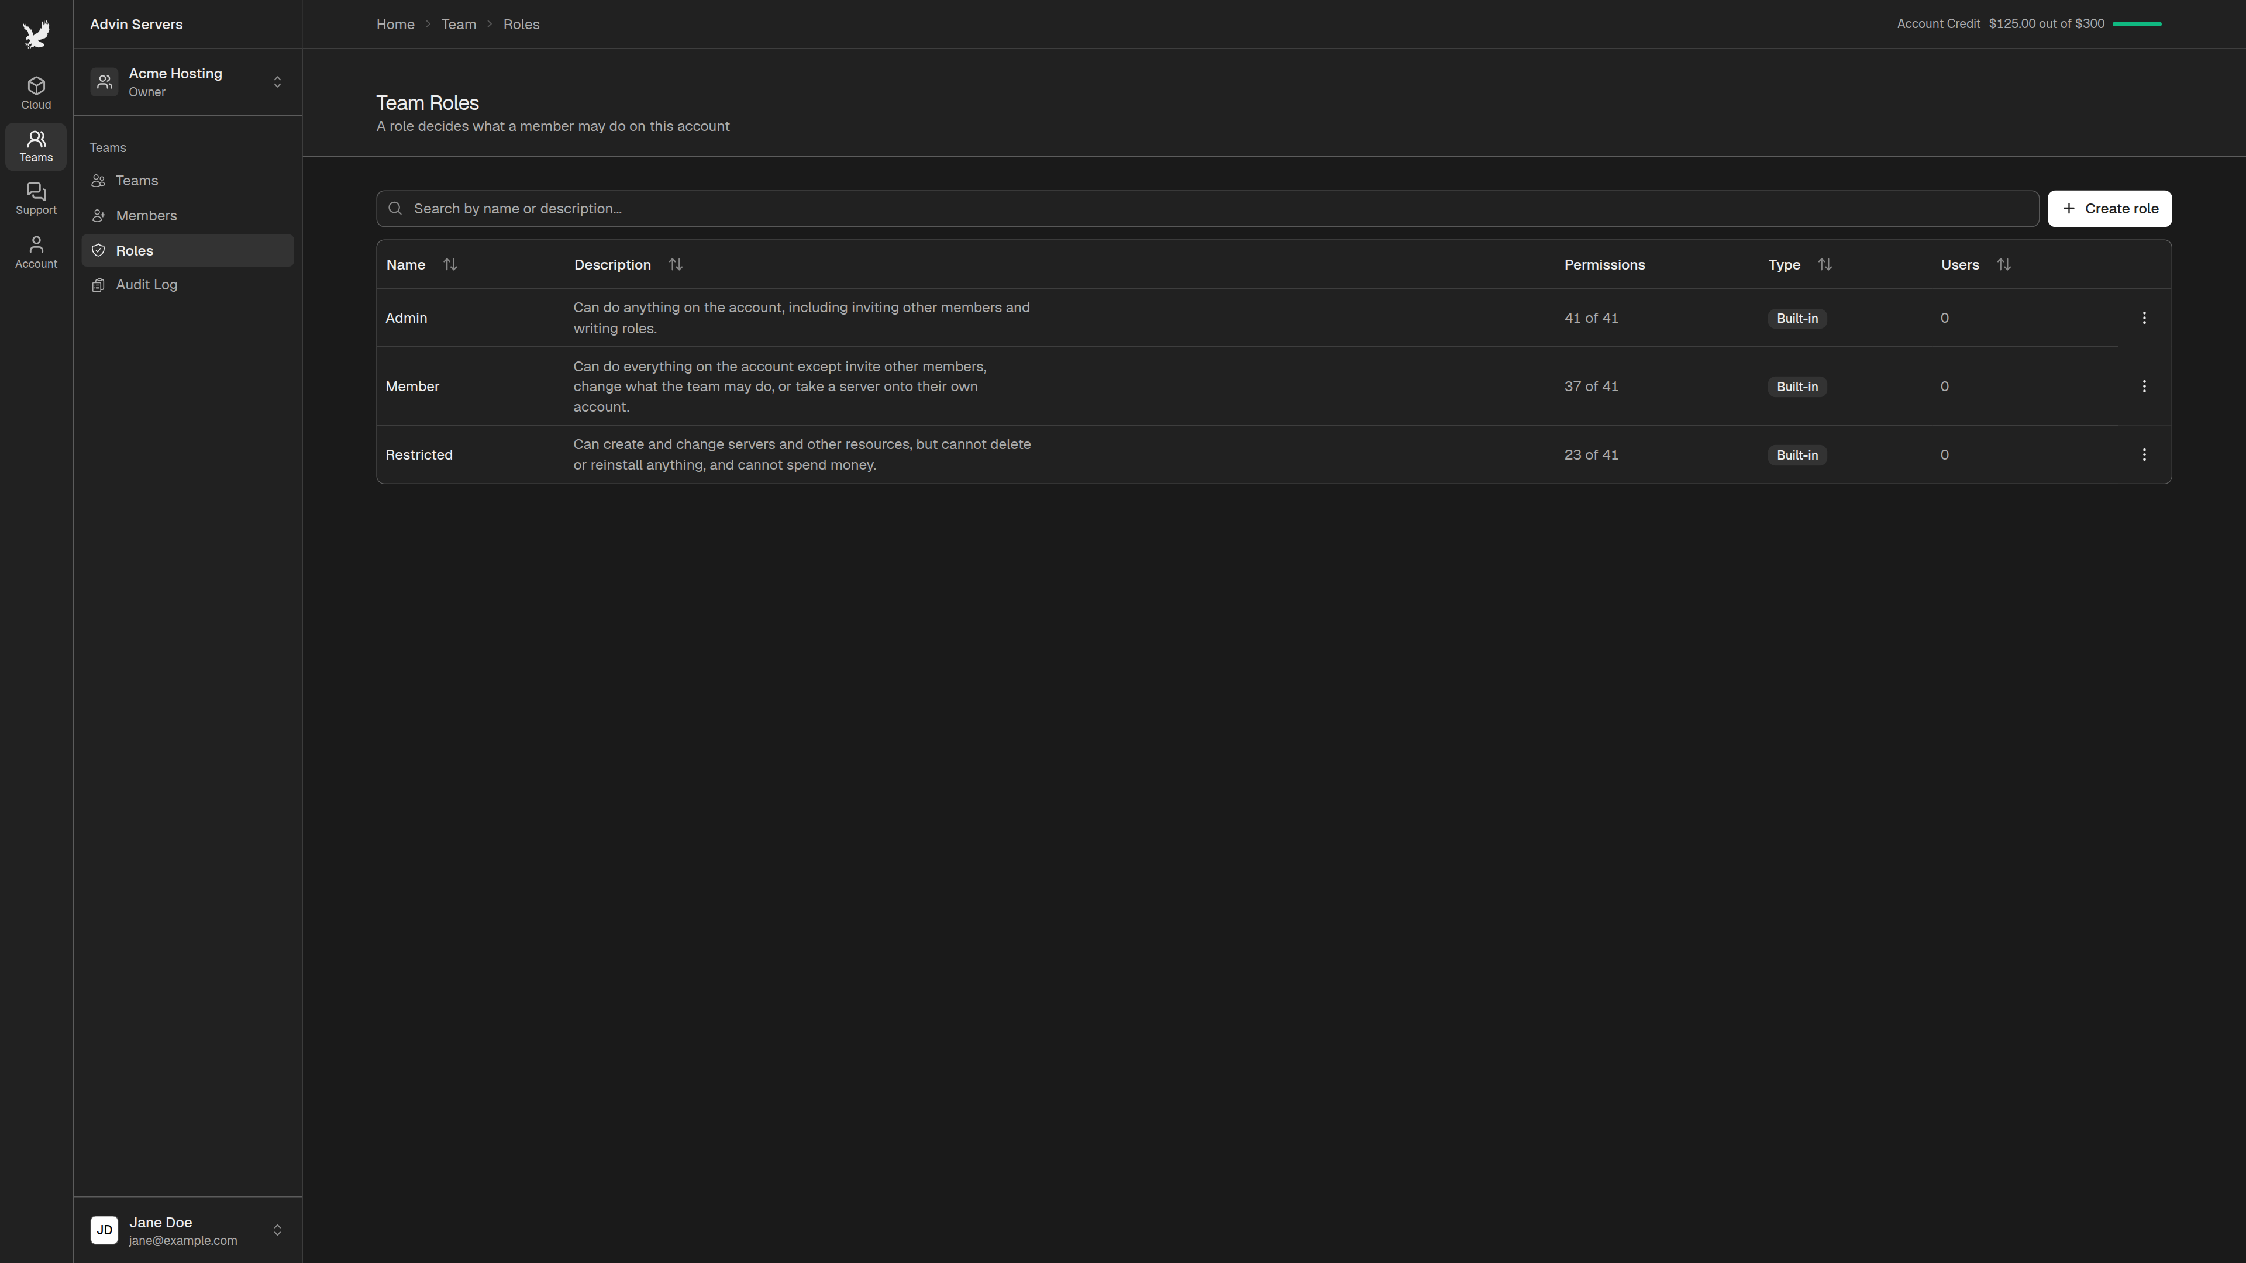2246x1263 pixels.
Task: Expand the Jane Doe user menu
Action: [277, 1230]
